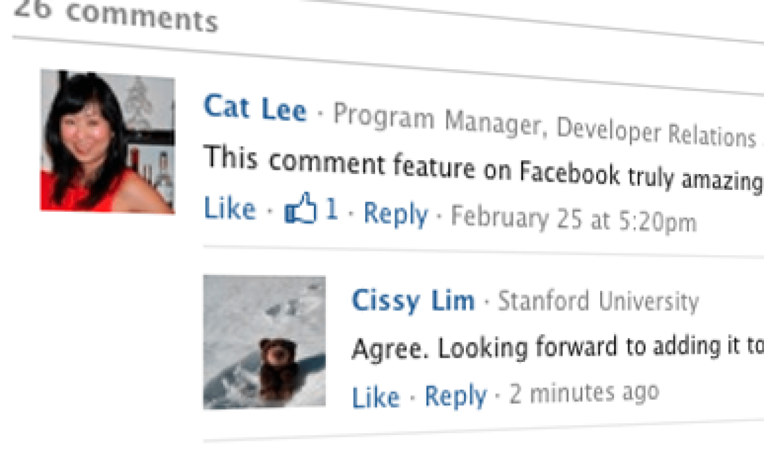Click the '2 minutes ago' timestamp

[x=584, y=392]
